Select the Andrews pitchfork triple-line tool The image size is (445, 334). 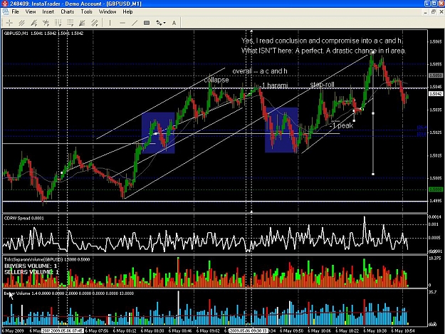coord(95,23)
